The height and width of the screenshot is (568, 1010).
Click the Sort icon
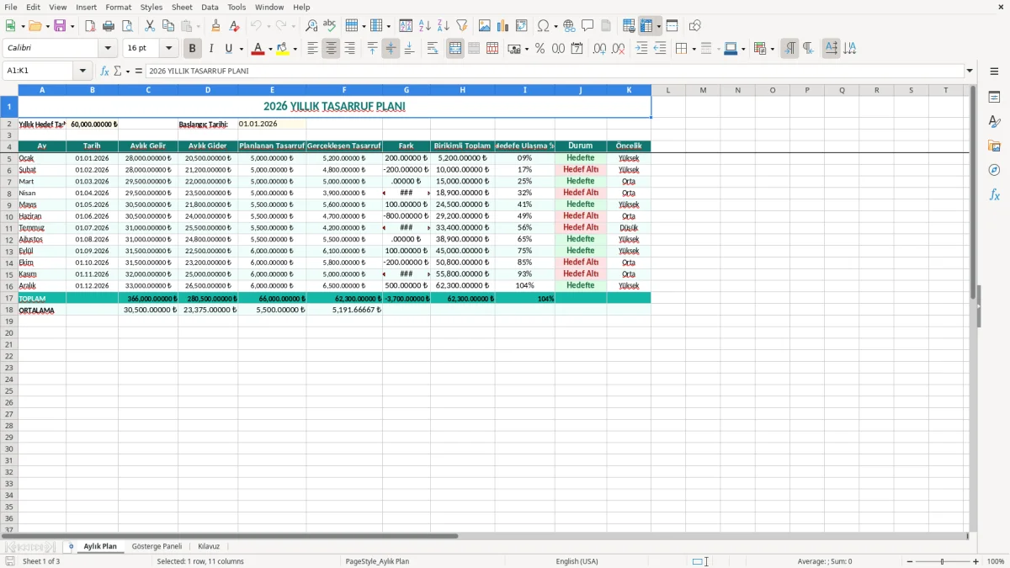click(406, 26)
